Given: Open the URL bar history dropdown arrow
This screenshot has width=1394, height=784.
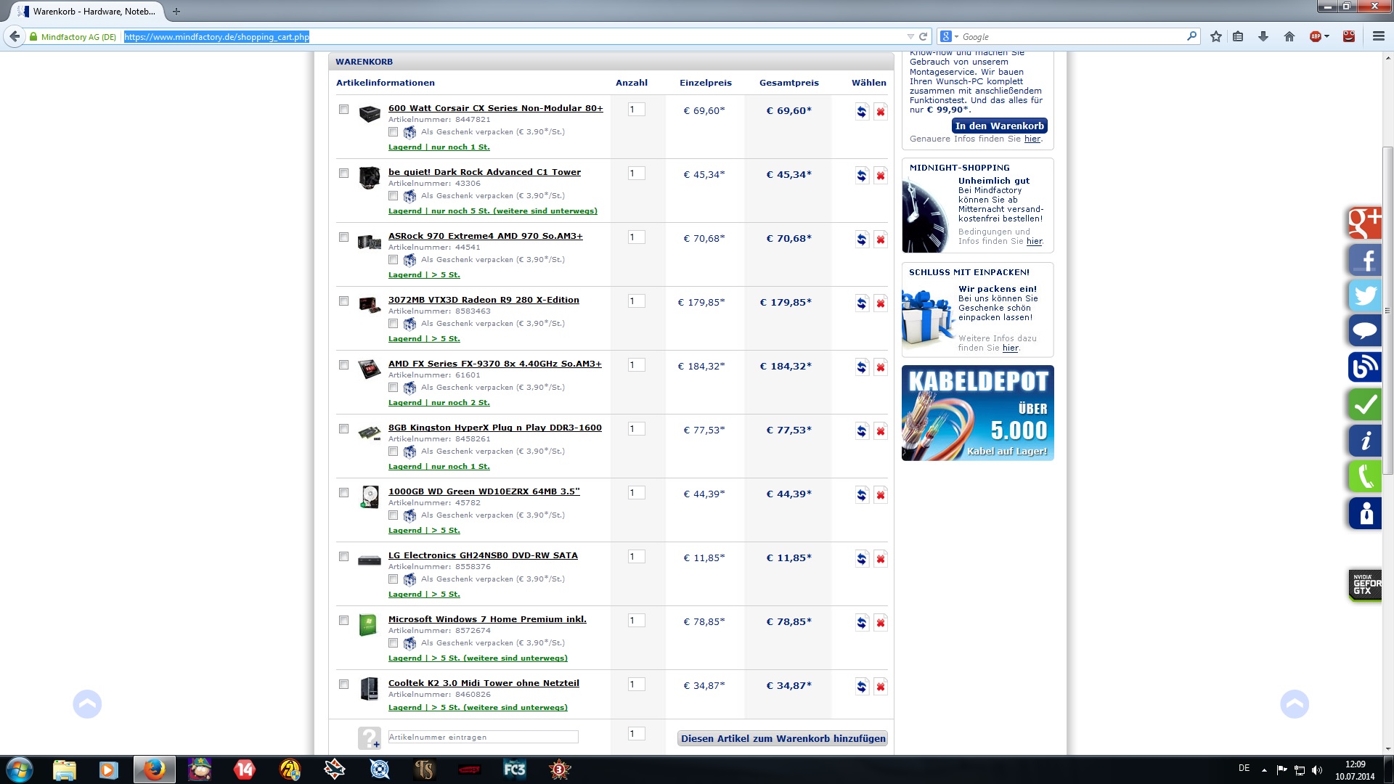Looking at the screenshot, I should [x=910, y=37].
